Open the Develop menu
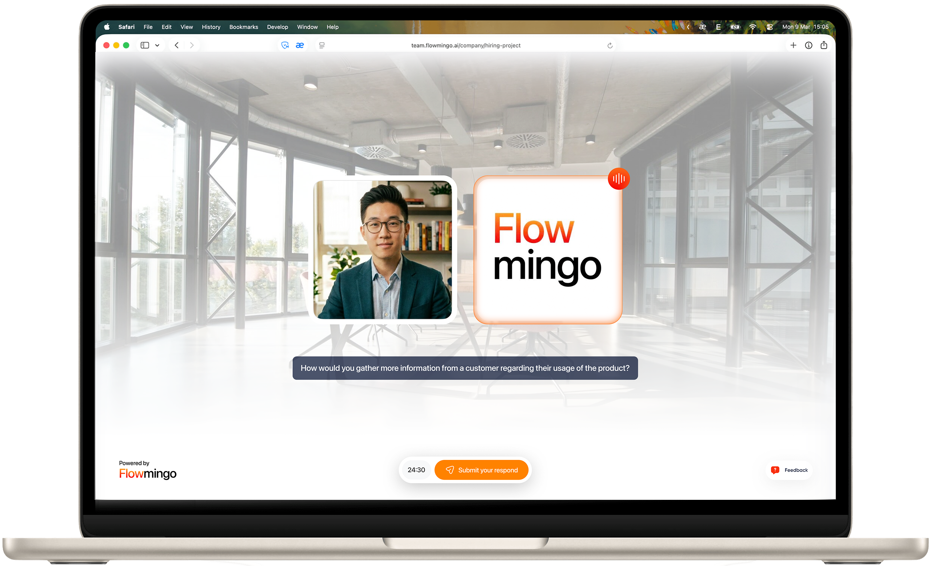This screenshot has height=566, width=931. [277, 27]
